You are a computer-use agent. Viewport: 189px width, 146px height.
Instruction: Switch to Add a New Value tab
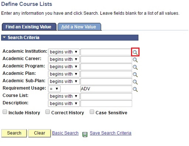(79, 27)
